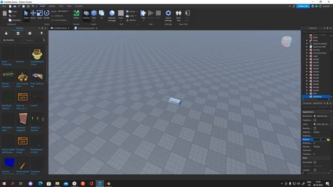Expand the E to Open Door item
The width and height of the screenshot is (333, 187).
[306, 53]
